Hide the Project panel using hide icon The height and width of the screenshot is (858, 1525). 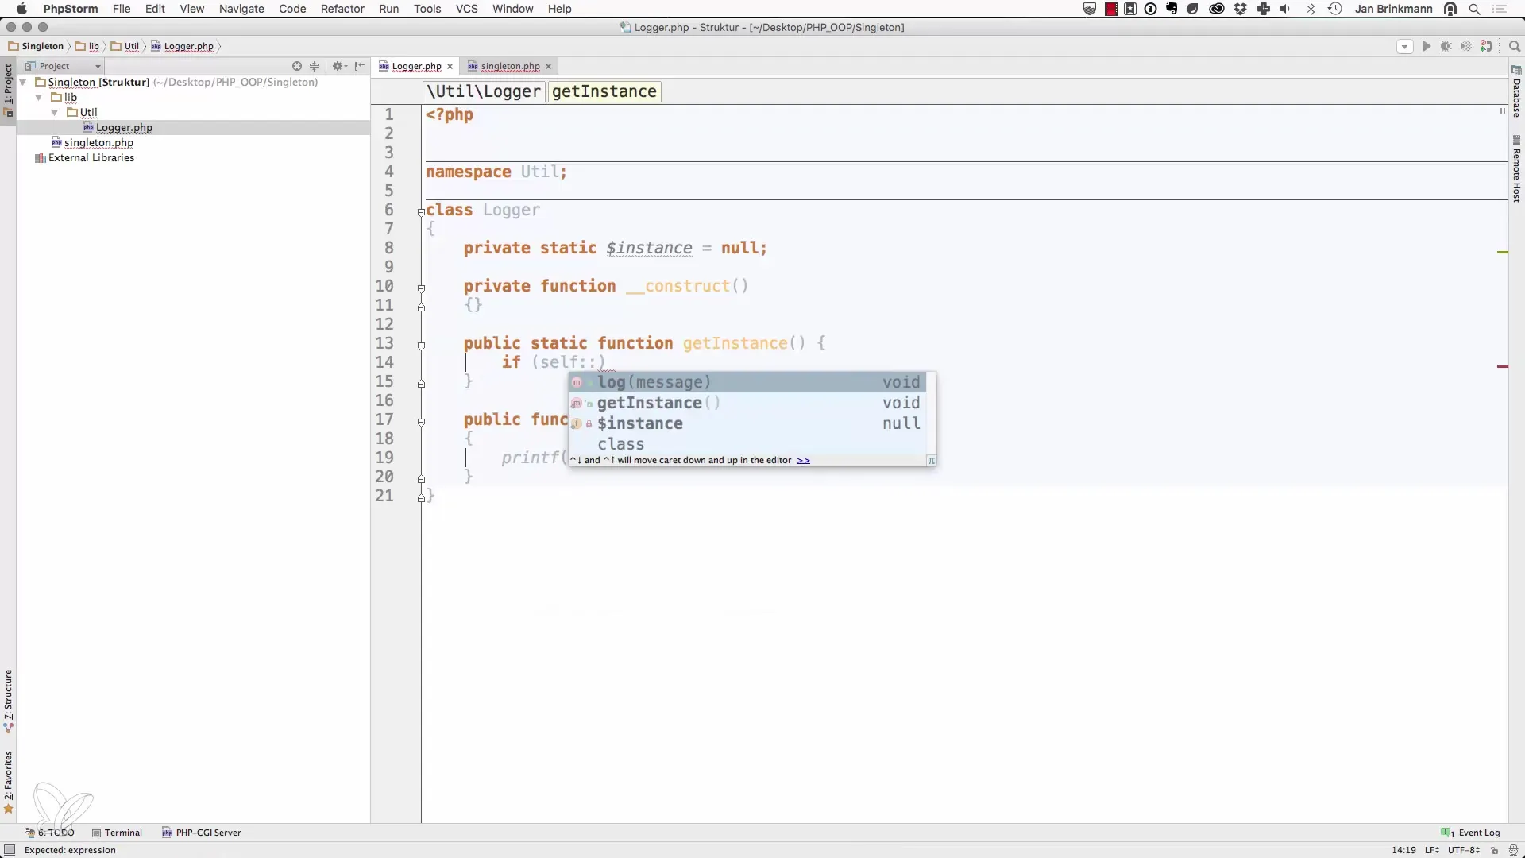360,66
